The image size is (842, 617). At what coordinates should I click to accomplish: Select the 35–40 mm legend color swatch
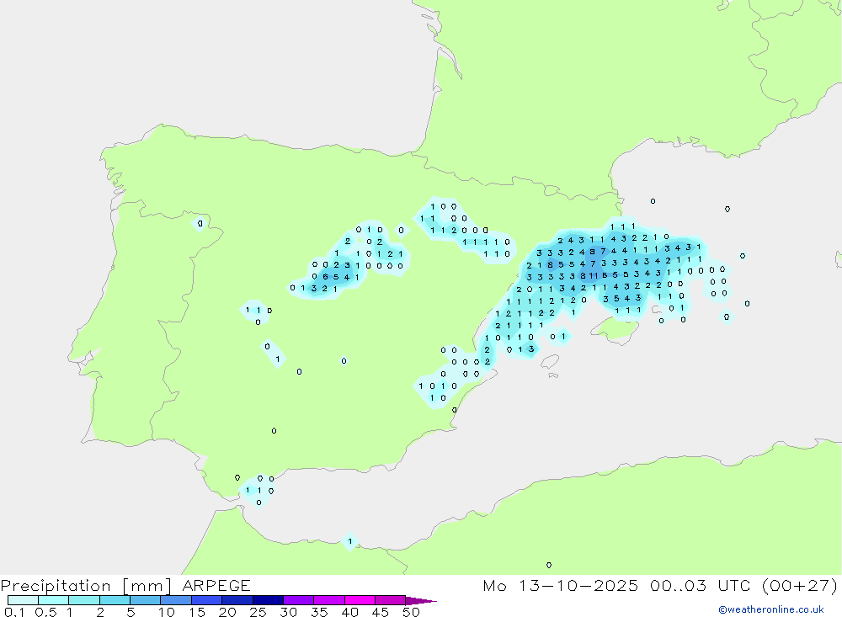pos(328,600)
